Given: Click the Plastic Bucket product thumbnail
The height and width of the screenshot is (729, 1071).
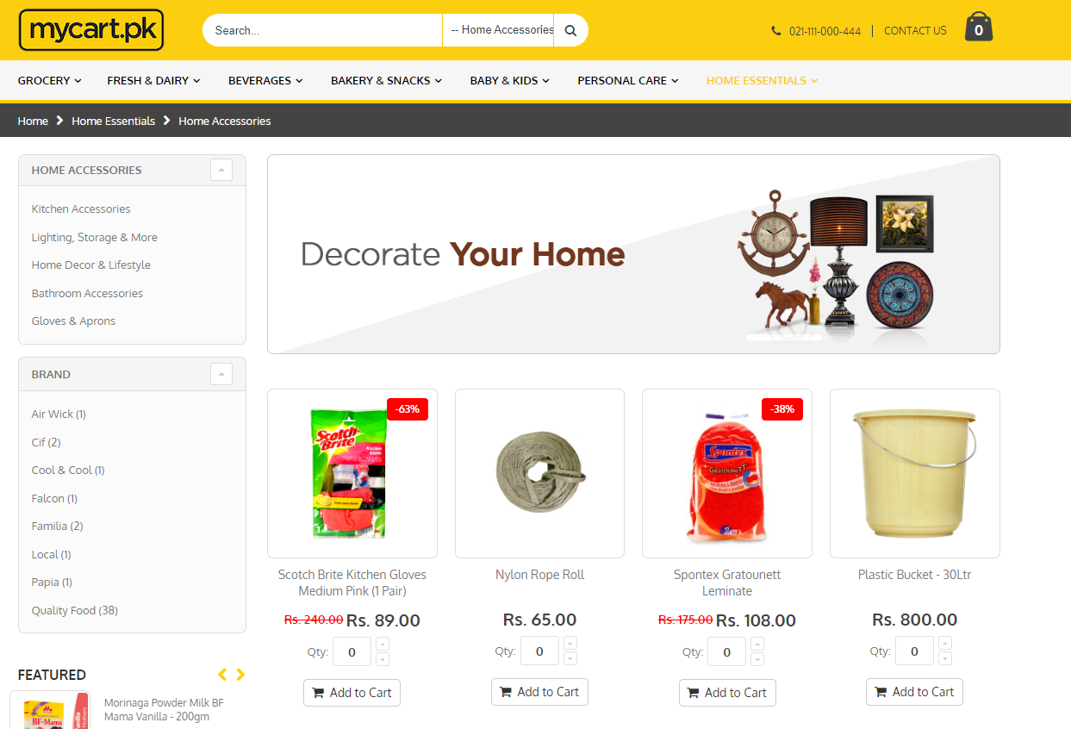Looking at the screenshot, I should click(x=915, y=473).
